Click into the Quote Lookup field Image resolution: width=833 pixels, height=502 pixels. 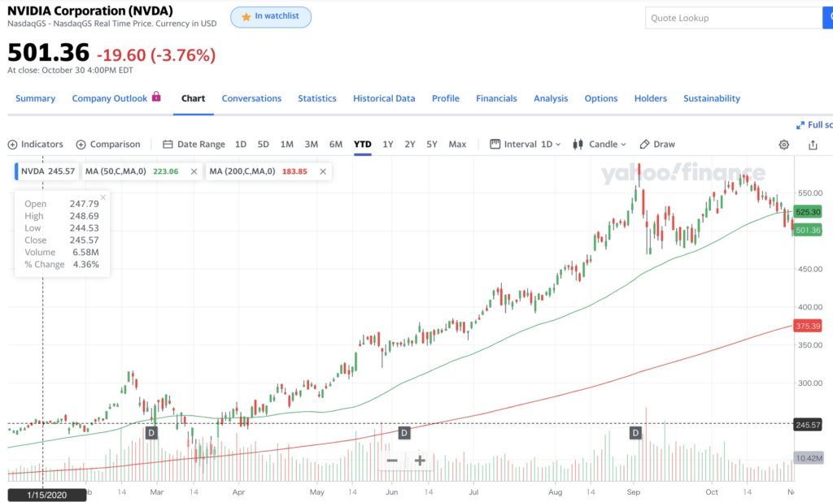(734, 18)
